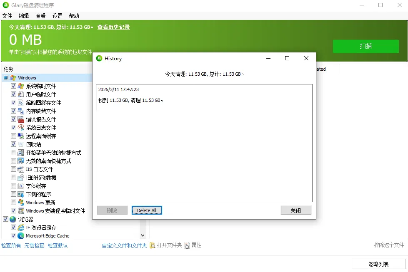Close the History dialog with X
The width and height of the screenshot is (408, 272).
306,58
